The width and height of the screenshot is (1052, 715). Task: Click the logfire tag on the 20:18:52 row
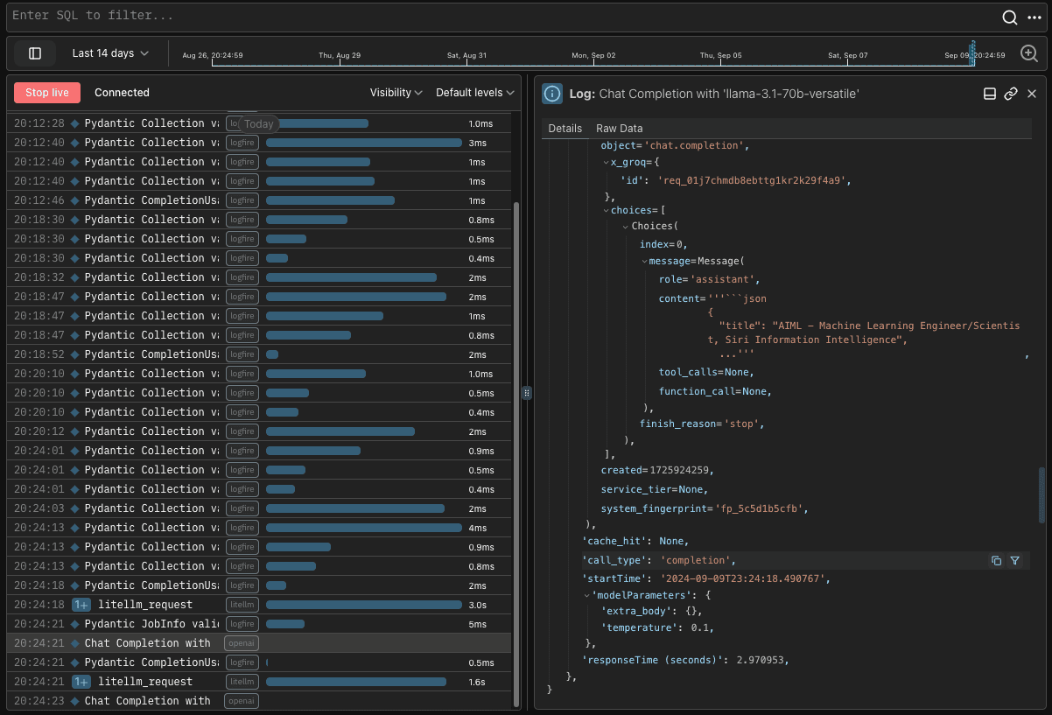pyautogui.click(x=241, y=354)
